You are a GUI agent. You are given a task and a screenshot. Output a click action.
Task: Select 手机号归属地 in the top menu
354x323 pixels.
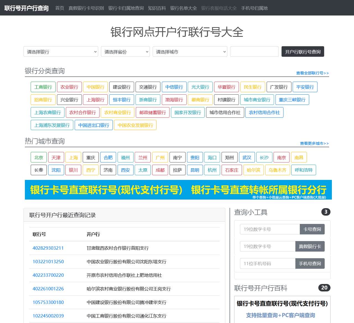[254, 8]
